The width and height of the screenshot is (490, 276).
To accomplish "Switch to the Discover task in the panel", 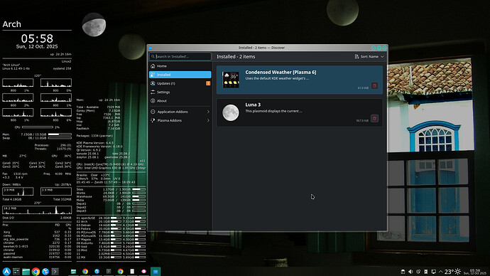I will pyautogui.click(x=156, y=272).
